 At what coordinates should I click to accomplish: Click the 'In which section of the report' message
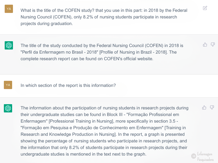(x=68, y=85)
